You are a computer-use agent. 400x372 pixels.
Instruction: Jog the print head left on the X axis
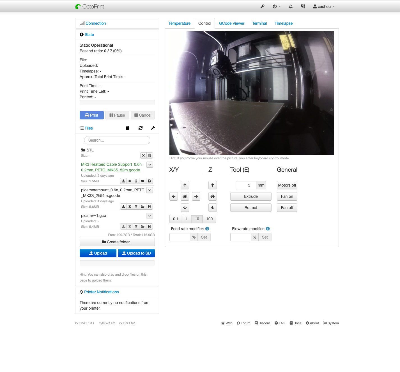pos(174,196)
